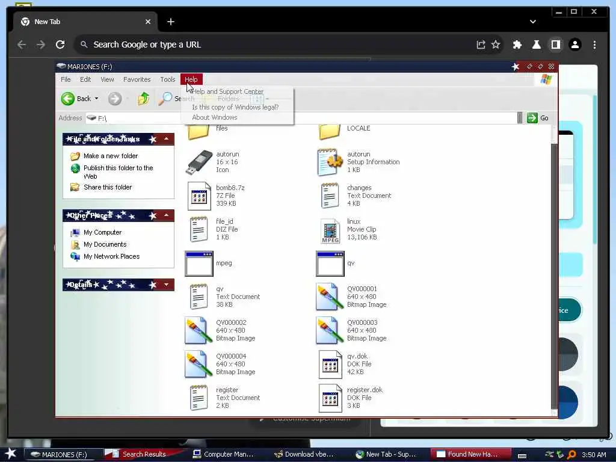Image resolution: width=616 pixels, height=462 pixels.
Task: Select the files folder icon
Action: 199,132
